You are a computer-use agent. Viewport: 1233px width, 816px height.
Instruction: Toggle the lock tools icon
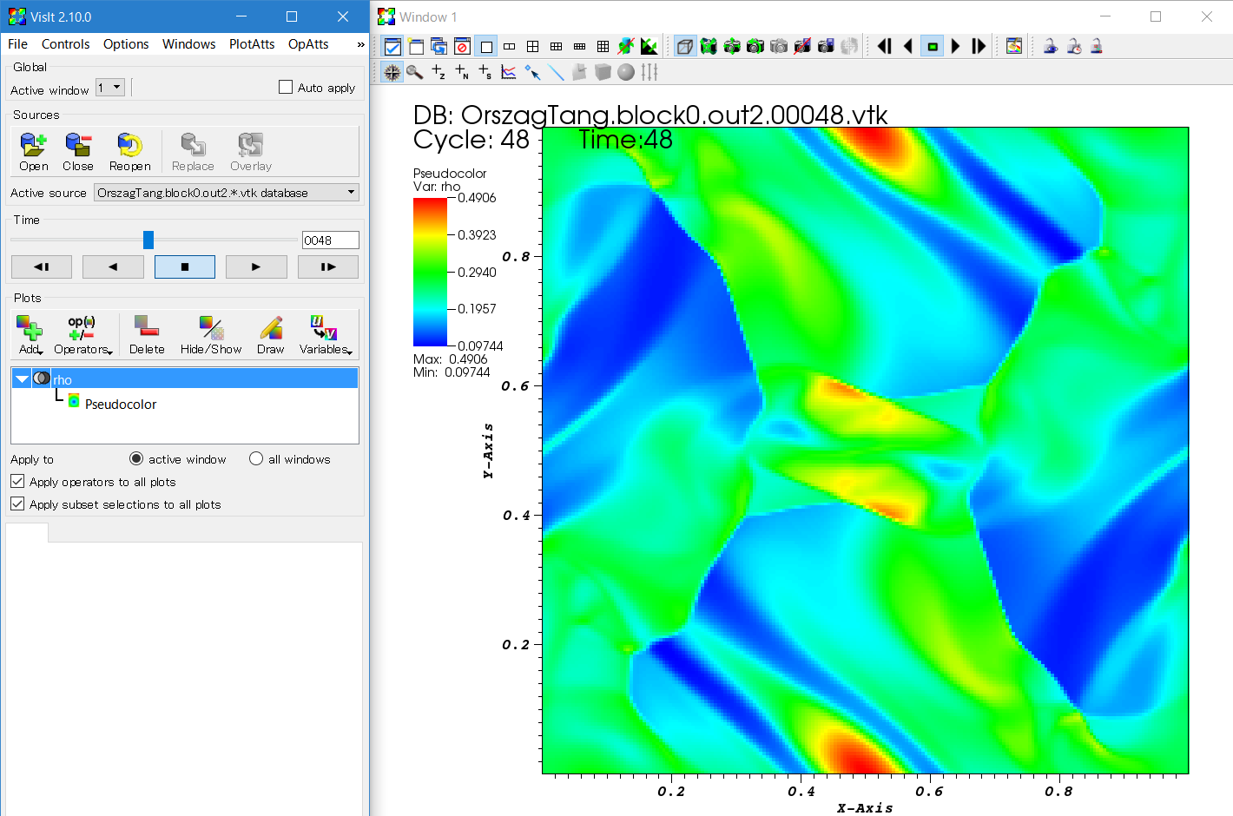[x=1097, y=46]
